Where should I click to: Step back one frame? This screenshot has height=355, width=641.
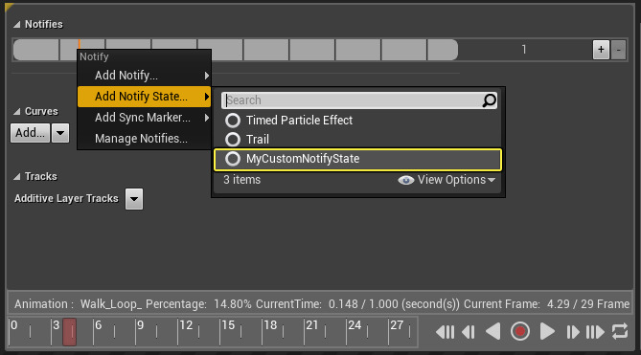[469, 332]
